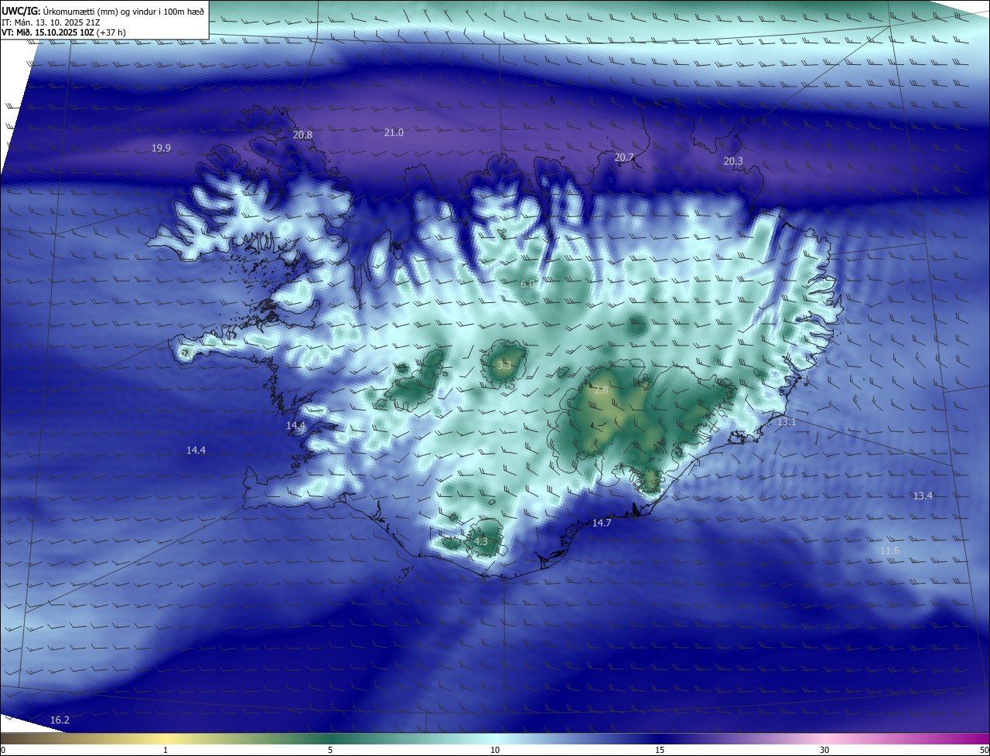Click the 15 tick on the color scale
The width and height of the screenshot is (990, 756).
660,750
